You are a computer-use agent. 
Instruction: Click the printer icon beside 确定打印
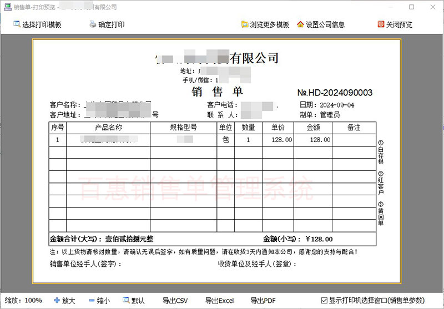[93, 24]
